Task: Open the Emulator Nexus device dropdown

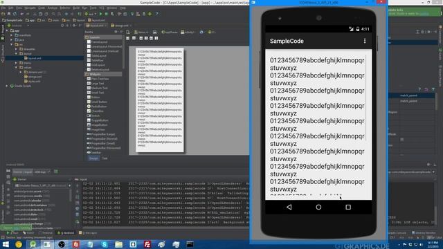Action: point(42,185)
